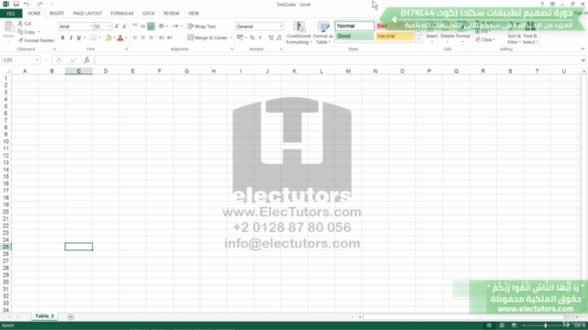
Task: Switch to the INSERT tab
Action: [57, 14]
